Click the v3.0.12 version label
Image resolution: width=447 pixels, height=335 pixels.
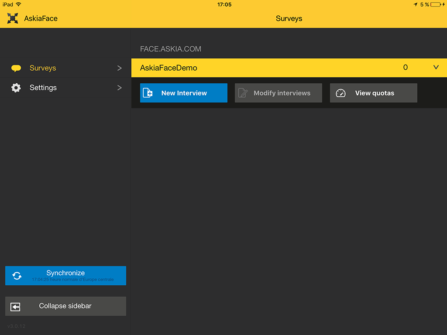(x=16, y=326)
